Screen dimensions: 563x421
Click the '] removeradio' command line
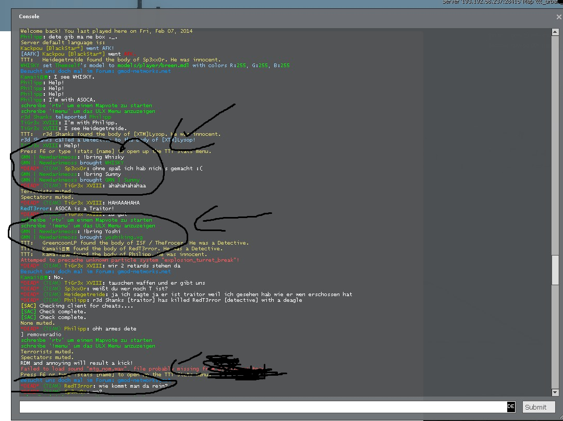(x=41, y=335)
